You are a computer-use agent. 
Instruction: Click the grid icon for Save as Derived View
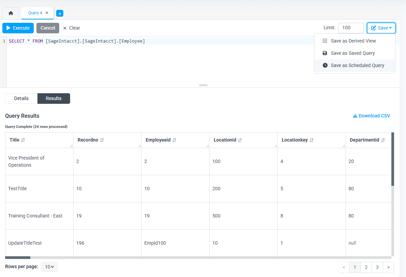[325, 40]
